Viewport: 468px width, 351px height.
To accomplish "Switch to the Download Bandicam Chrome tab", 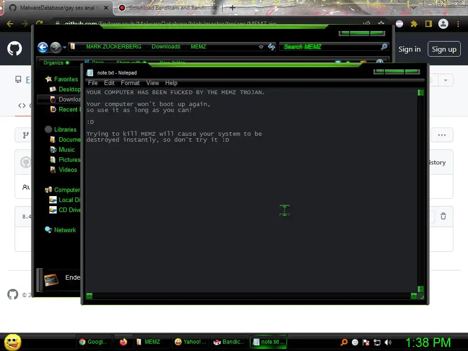I will [x=168, y=8].
